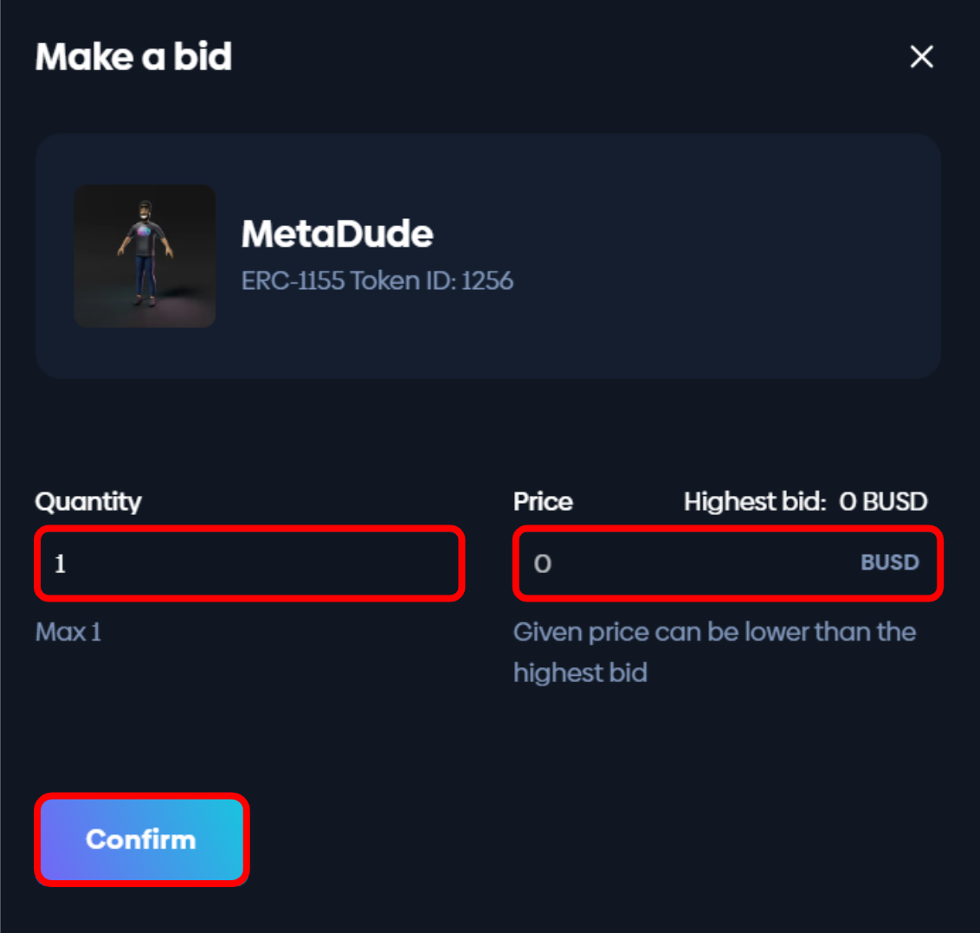
Task: Click the 1 value inside Quantity field
Action: click(x=61, y=564)
